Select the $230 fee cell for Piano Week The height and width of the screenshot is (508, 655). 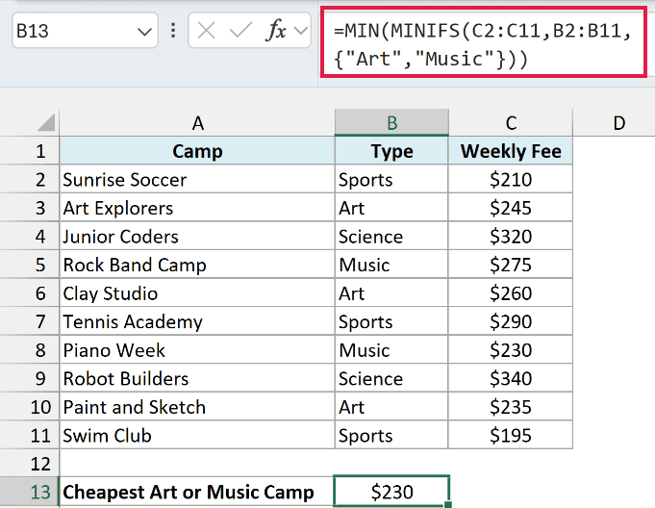[x=511, y=349]
